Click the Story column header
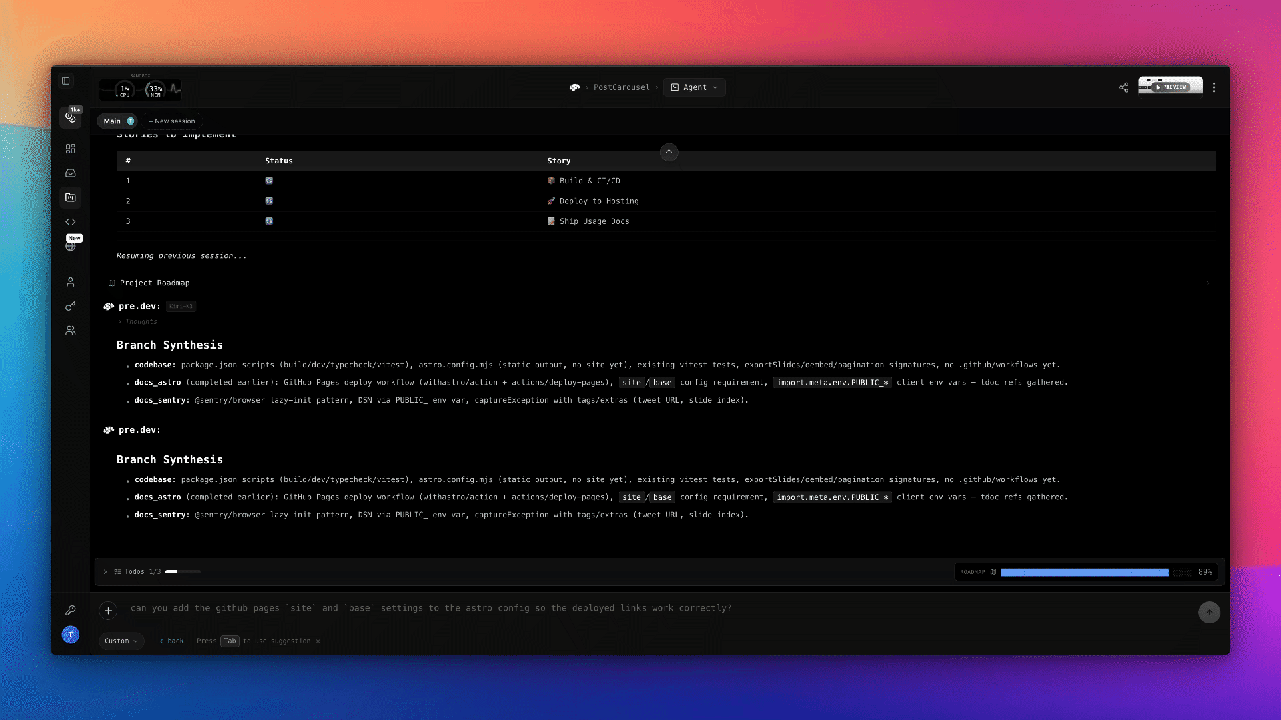Screen dimensions: 1281x720 click(558, 161)
